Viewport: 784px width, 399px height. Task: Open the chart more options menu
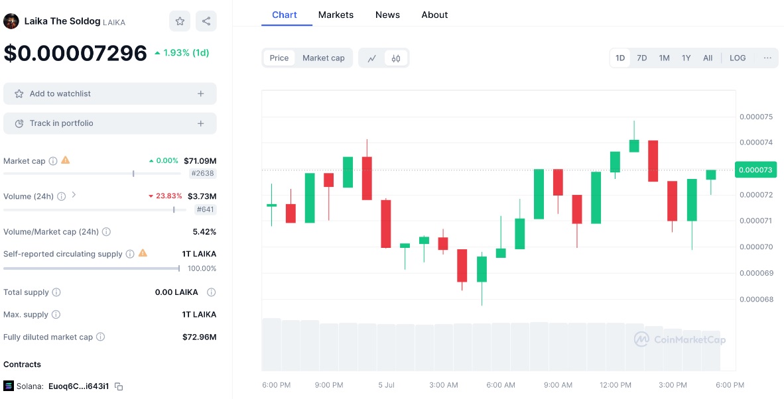click(767, 58)
